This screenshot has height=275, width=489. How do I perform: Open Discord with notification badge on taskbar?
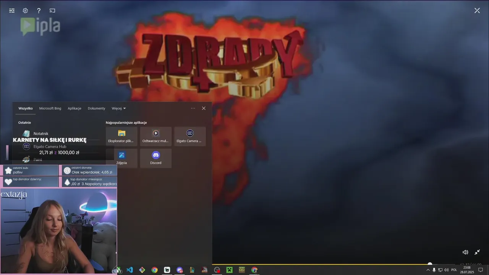(180, 270)
